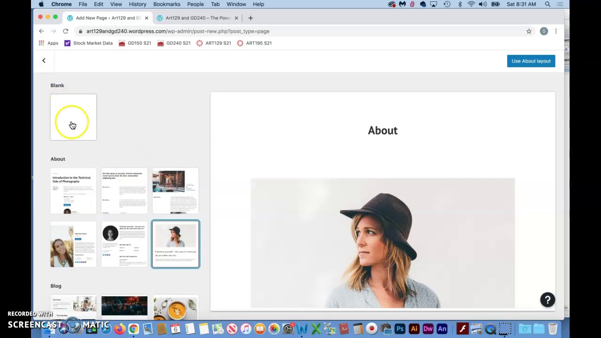
Task: Open the Window menu
Action: [236, 4]
